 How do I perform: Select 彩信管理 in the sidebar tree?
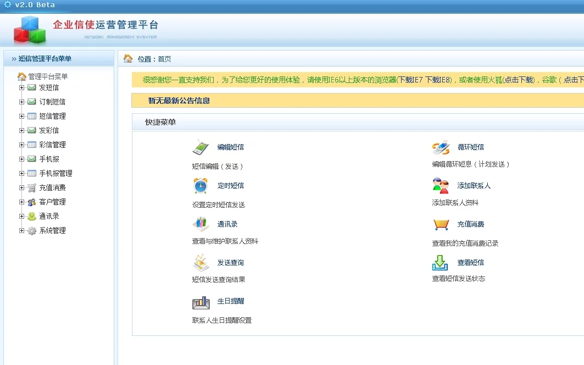[52, 145]
